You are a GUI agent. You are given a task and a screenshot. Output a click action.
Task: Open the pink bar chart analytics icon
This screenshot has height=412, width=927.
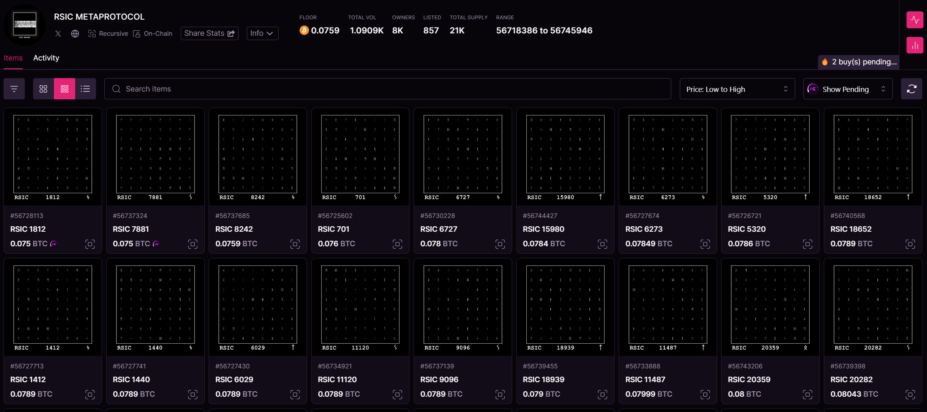915,46
